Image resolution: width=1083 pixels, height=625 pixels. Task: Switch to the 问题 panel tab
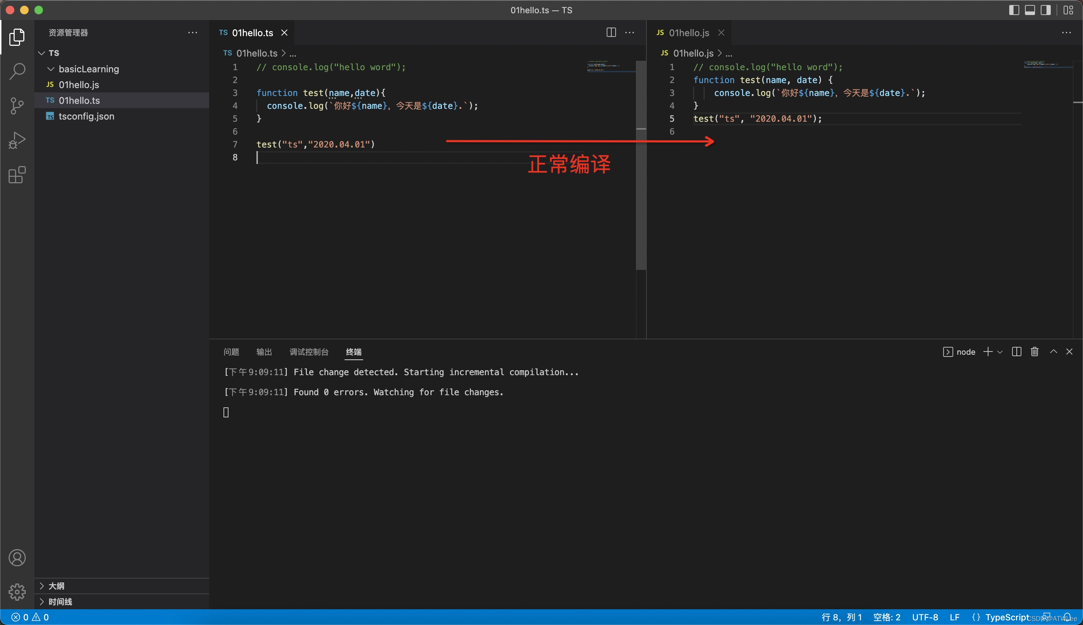point(231,352)
